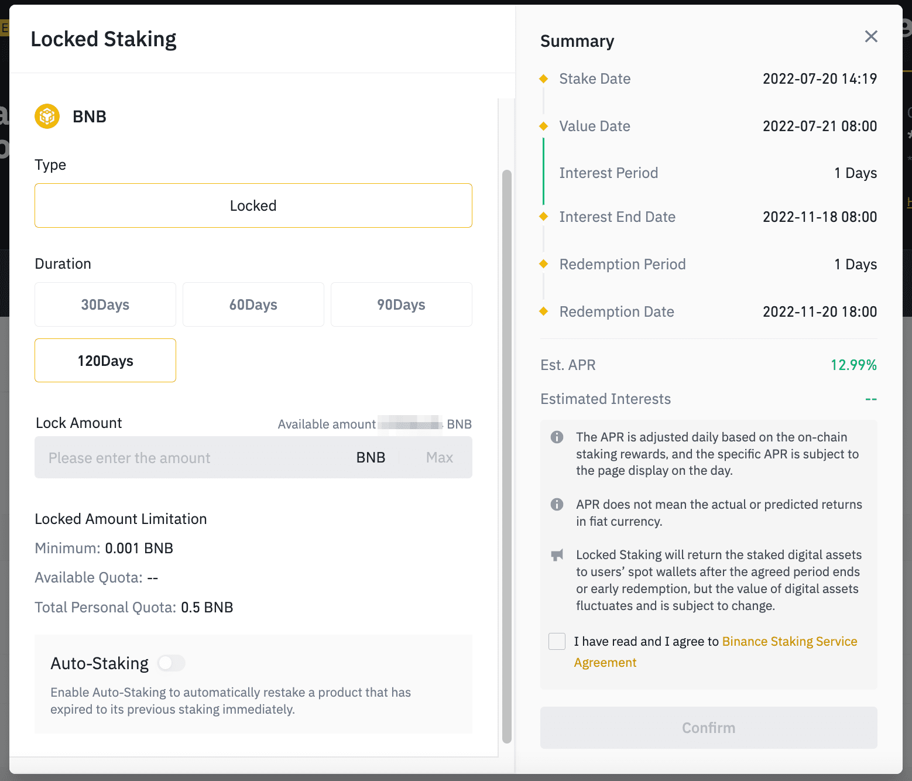Click the Redemption Date 2022-11-20 18:00
The image size is (912, 781).
tap(820, 311)
